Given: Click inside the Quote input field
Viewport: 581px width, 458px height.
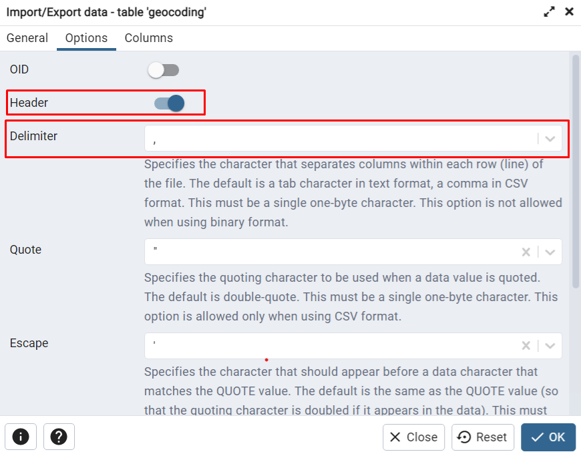Looking at the screenshot, I should (333, 252).
